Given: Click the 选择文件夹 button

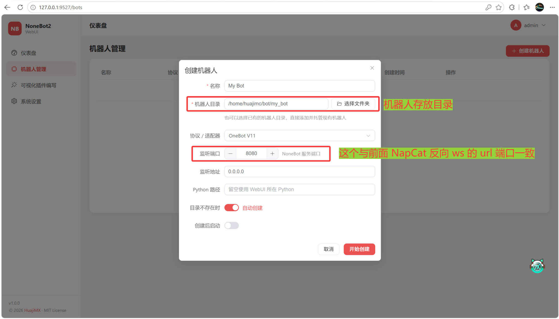Looking at the screenshot, I should 353,104.
